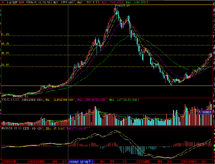Screen dimensions: 215x164
Task: Select the 38.2% Fibonacci retracement label
Action: coord(5,53)
